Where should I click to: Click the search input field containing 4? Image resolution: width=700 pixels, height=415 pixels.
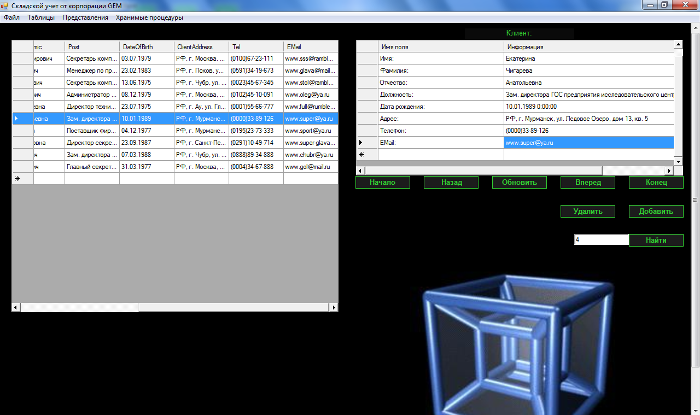pos(601,239)
